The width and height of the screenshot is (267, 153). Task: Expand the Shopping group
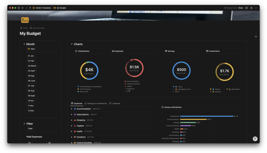pyautogui.click(x=72, y=120)
